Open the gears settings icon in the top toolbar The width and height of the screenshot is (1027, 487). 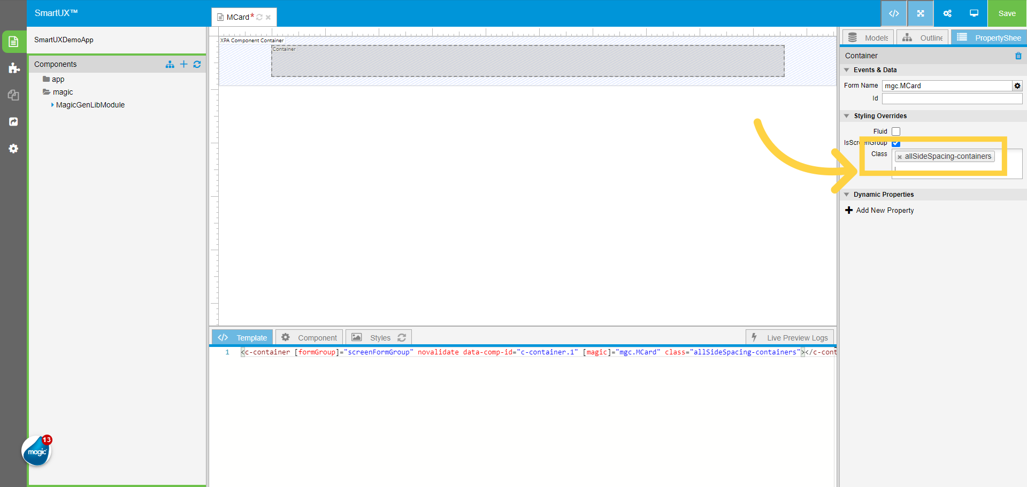click(947, 13)
